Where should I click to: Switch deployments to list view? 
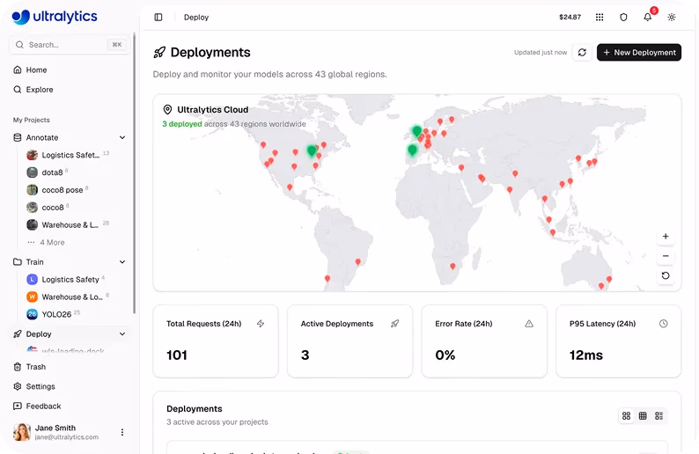659,416
